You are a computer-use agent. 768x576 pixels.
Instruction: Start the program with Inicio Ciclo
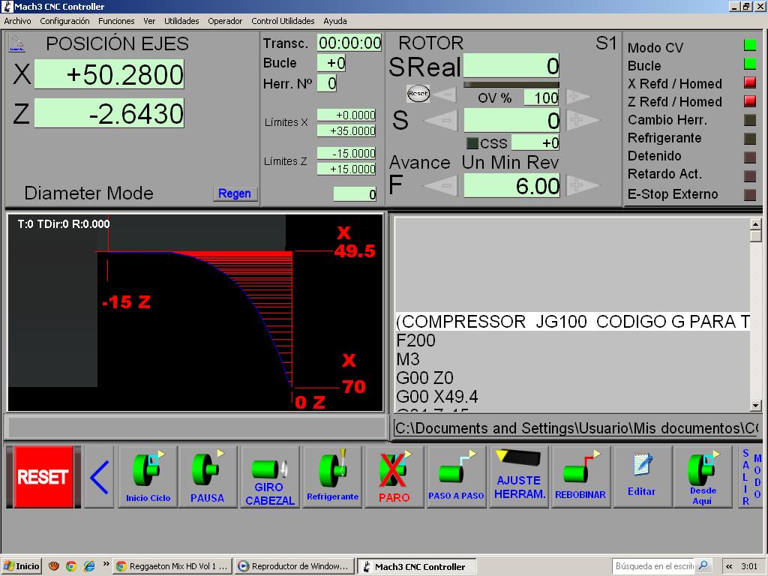pyautogui.click(x=148, y=476)
